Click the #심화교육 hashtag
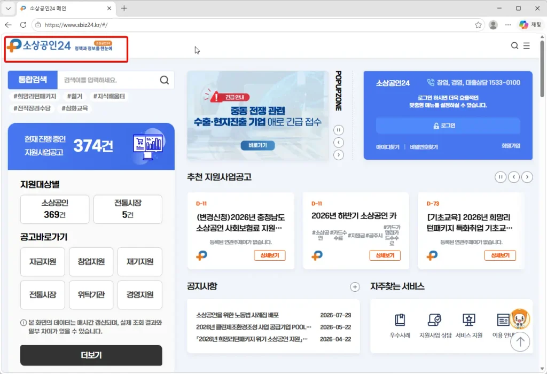The image size is (547, 374). [75, 108]
